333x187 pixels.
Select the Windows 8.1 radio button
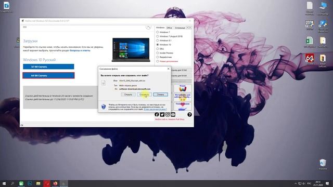click(158, 41)
